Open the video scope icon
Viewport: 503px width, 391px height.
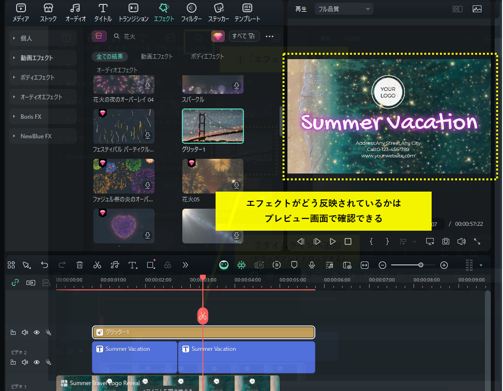[477, 9]
